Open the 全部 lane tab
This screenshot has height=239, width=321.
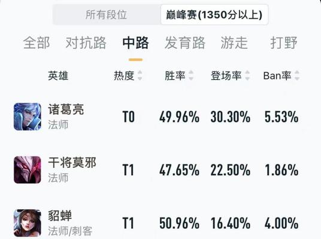37,43
